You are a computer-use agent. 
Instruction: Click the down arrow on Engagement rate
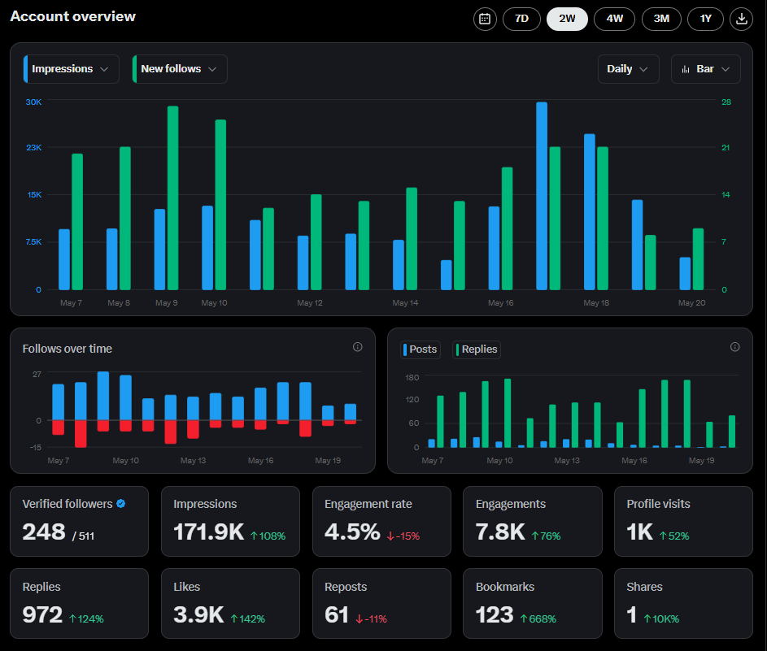390,536
